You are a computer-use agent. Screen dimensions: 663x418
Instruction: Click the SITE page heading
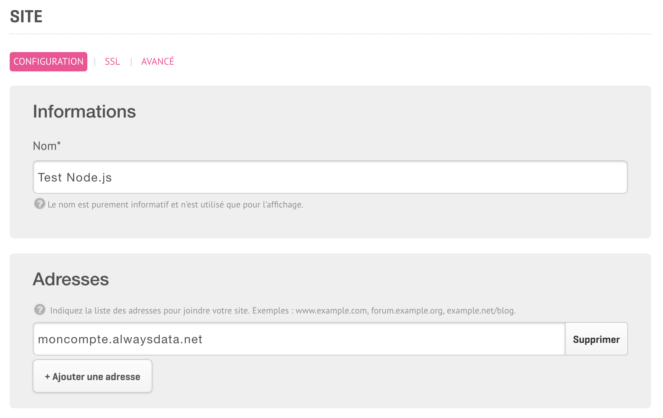[x=26, y=16]
